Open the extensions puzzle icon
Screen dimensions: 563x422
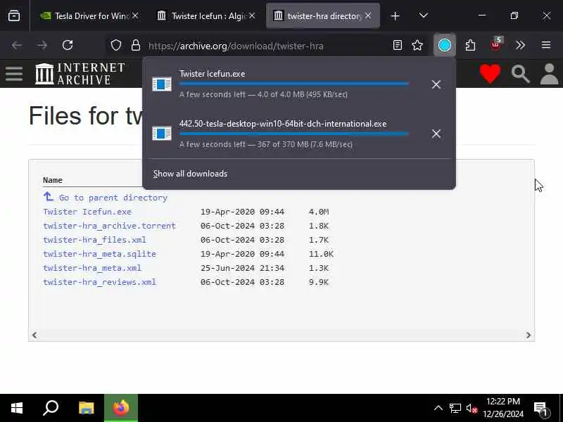pyautogui.click(x=470, y=45)
